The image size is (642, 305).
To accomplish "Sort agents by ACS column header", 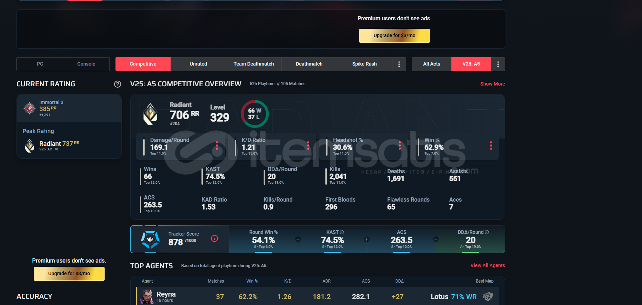I will coord(366,281).
